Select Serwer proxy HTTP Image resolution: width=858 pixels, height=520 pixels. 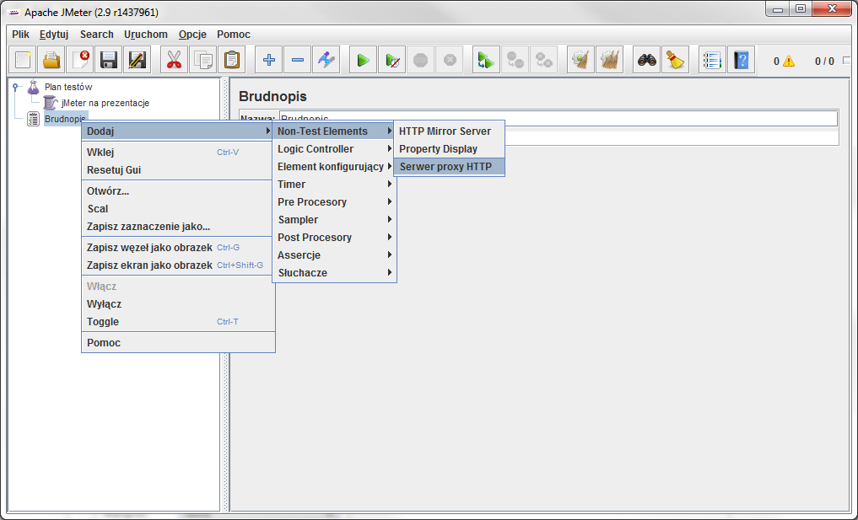pos(449,167)
